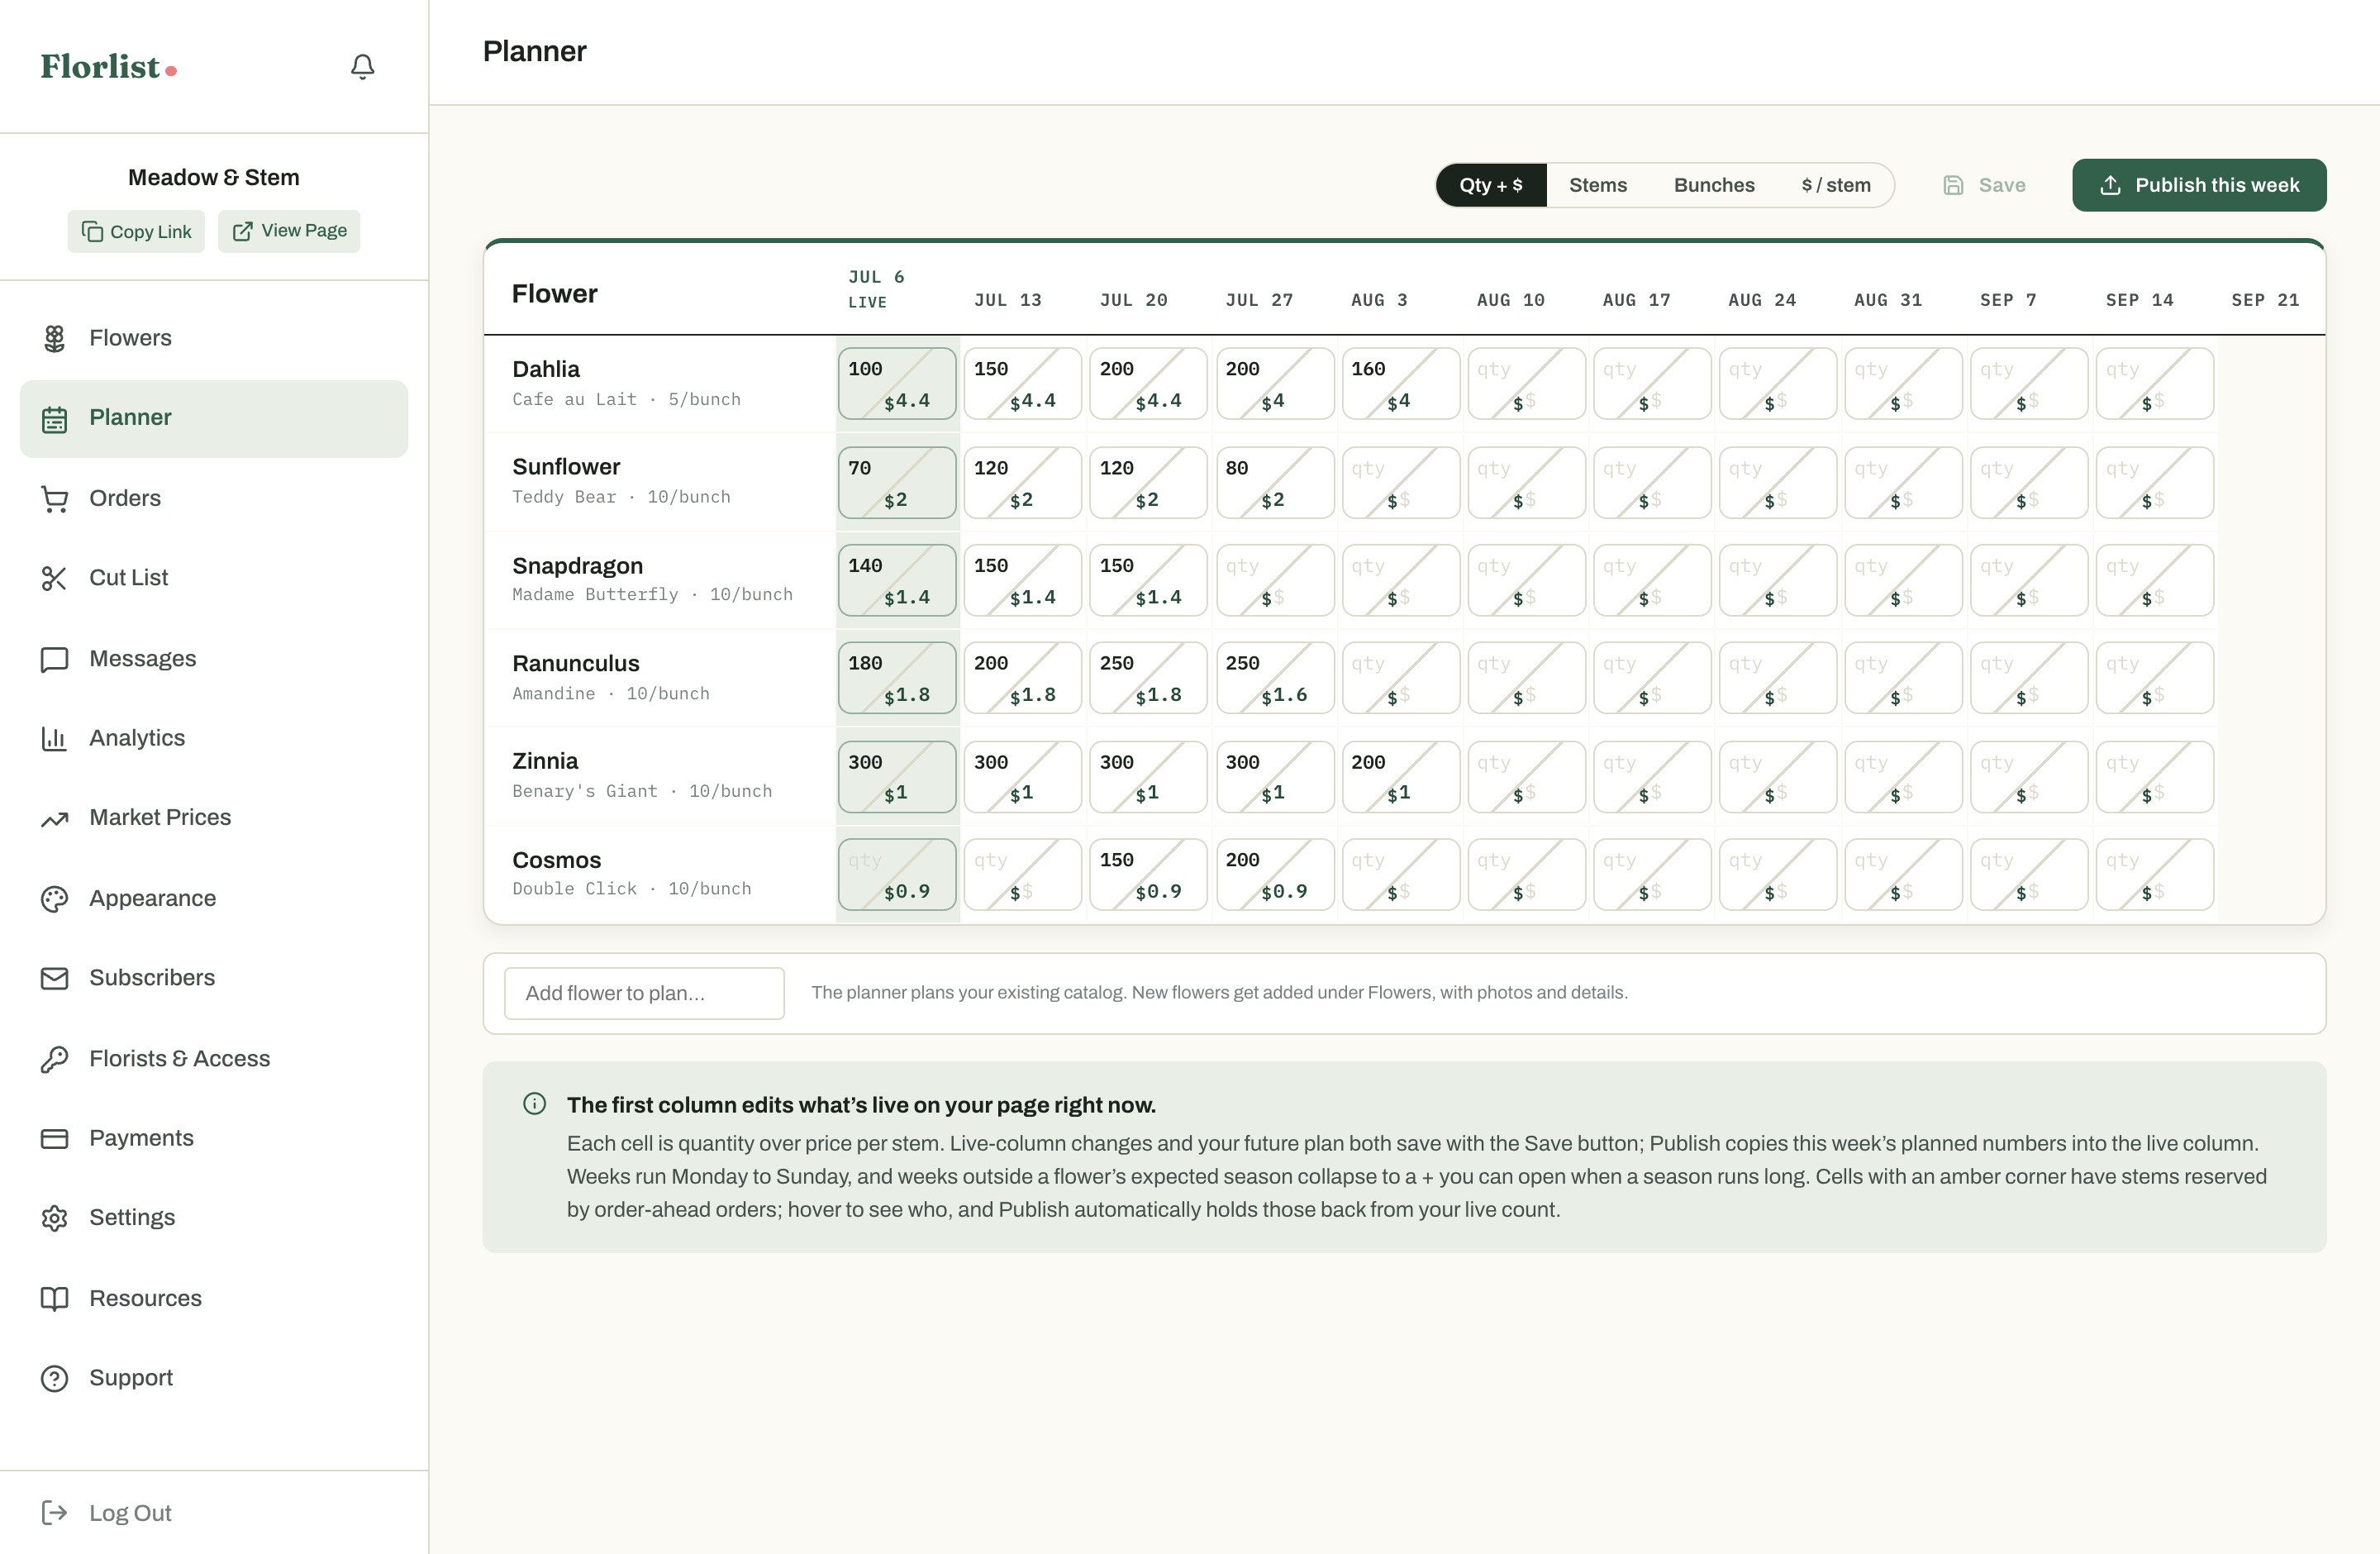Click the Flowers sidebar icon
The image size is (2380, 1554).
click(x=54, y=338)
